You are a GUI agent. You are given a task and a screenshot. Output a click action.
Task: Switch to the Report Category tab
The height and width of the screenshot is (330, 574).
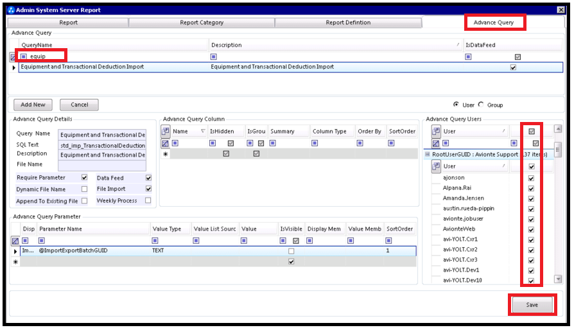(x=202, y=22)
